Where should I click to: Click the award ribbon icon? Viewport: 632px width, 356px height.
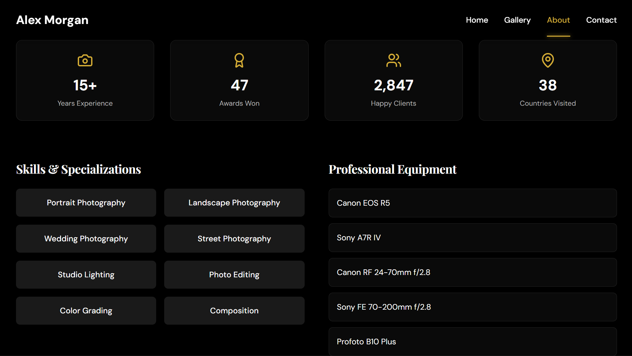click(239, 60)
